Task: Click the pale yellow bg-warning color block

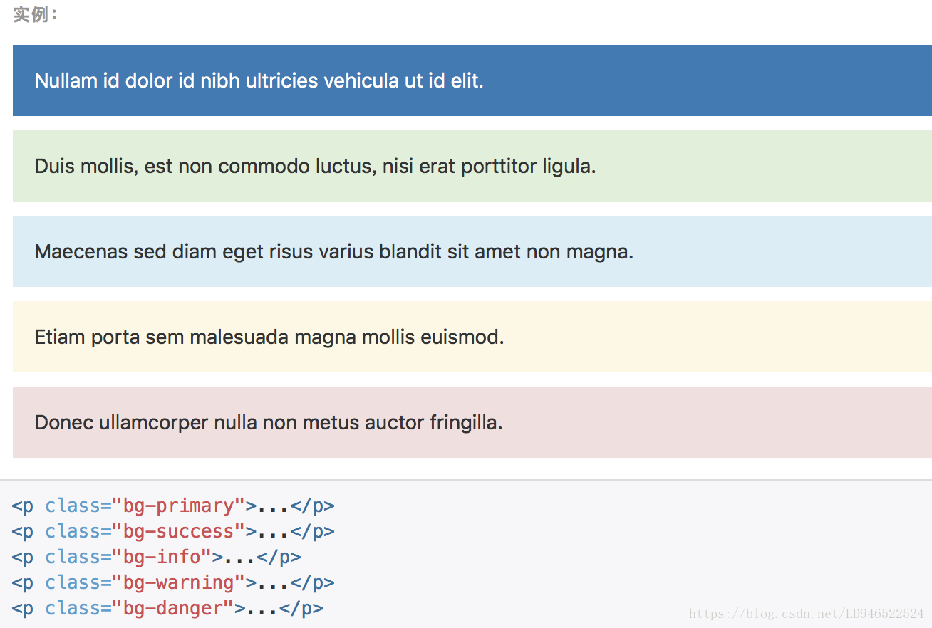Action: (713, 337)
